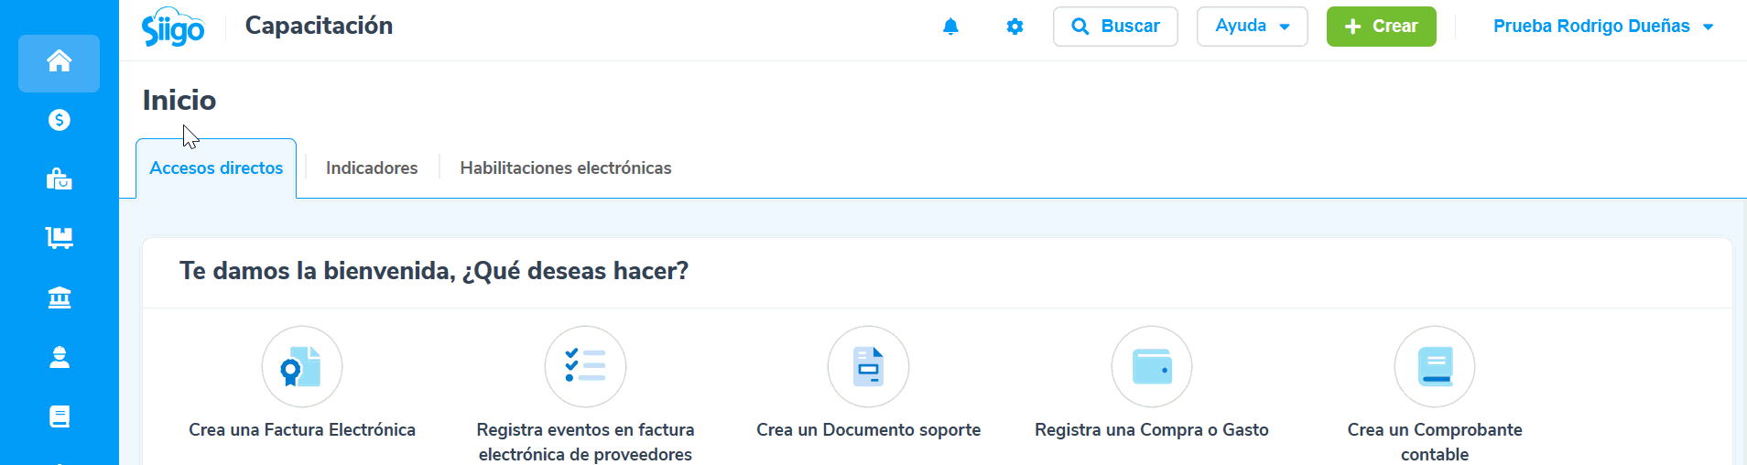Image resolution: width=1747 pixels, height=465 pixels.
Task: Open the dollar sign sales icon
Action: click(60, 120)
